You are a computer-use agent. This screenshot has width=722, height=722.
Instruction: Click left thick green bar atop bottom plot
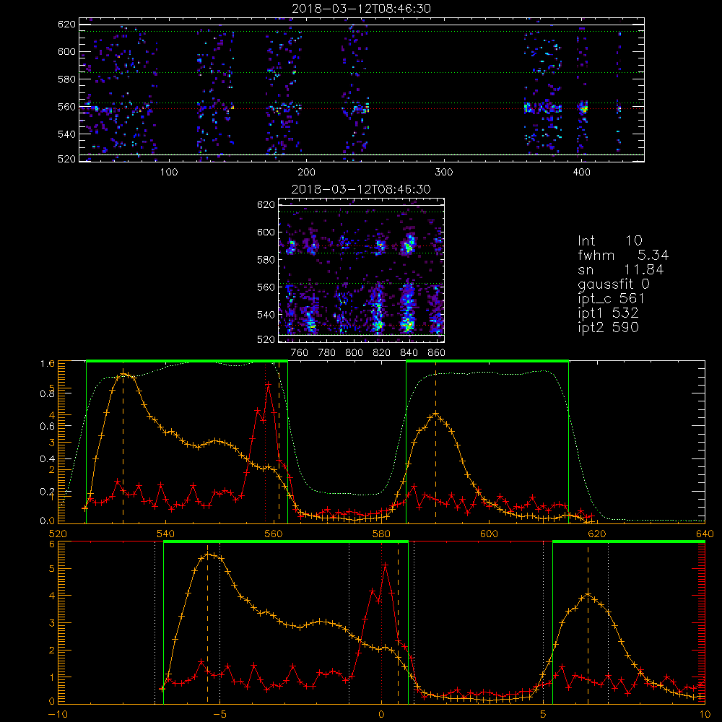(286, 542)
